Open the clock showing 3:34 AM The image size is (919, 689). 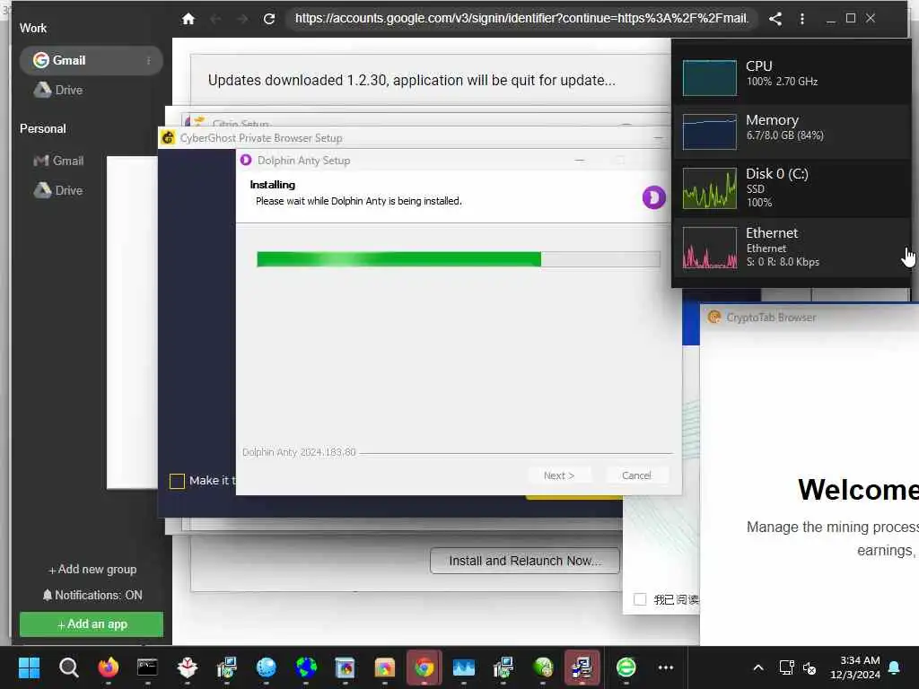click(x=855, y=667)
